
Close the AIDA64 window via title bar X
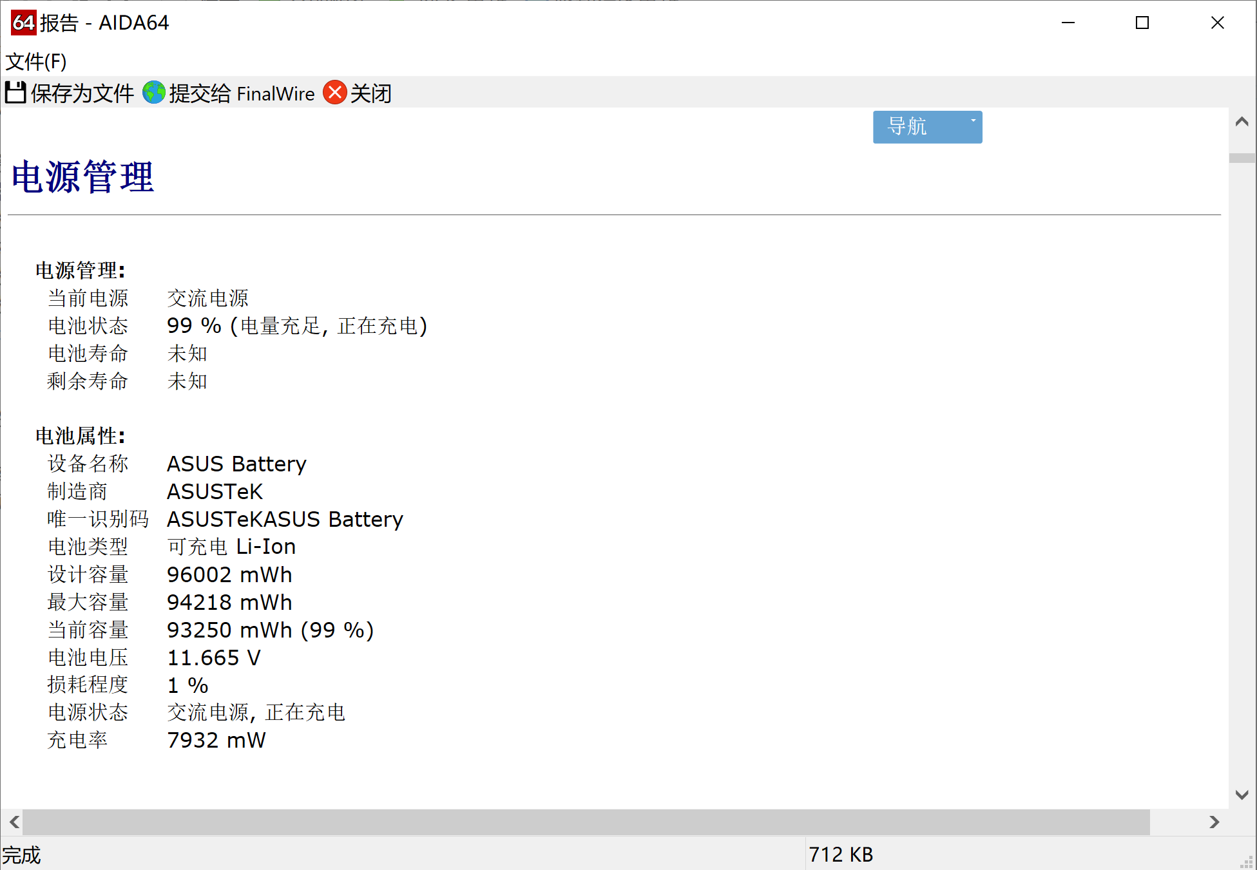(1217, 23)
